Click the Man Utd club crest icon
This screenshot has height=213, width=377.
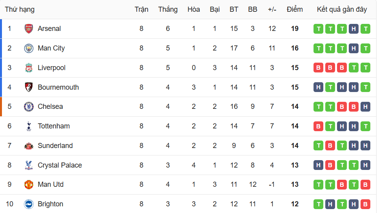[x=29, y=184]
